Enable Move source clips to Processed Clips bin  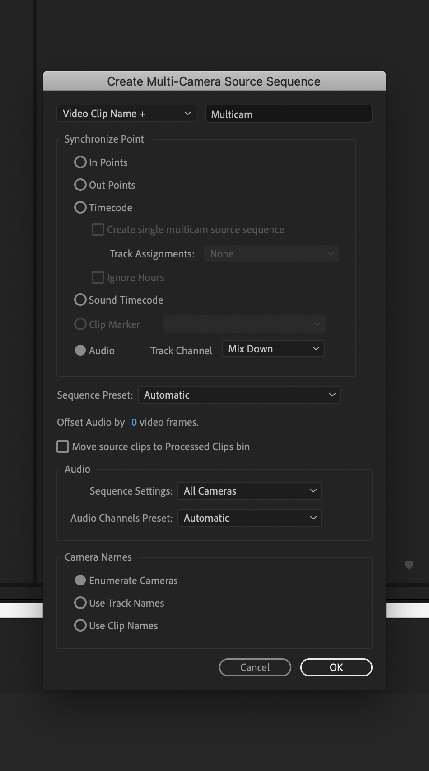coord(63,447)
